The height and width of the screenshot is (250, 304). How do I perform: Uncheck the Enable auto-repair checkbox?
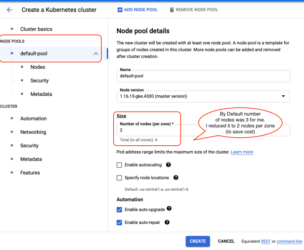[119, 223]
